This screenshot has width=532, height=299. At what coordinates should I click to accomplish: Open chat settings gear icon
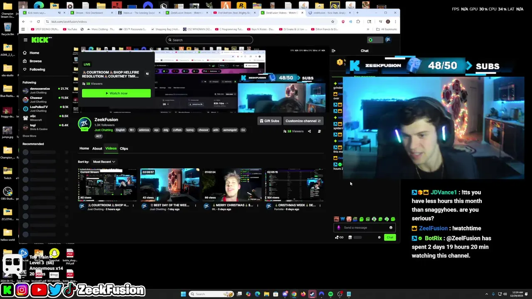tap(379, 238)
